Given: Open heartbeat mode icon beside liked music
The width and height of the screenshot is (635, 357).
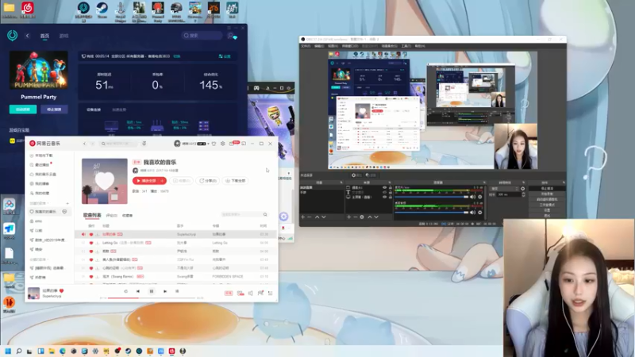Looking at the screenshot, I should pyautogui.click(x=64, y=212).
